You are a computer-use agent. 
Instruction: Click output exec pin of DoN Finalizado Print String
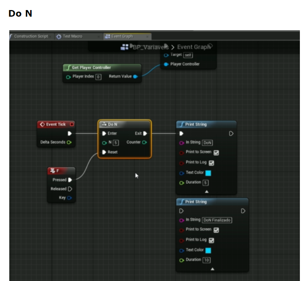click(x=243, y=211)
